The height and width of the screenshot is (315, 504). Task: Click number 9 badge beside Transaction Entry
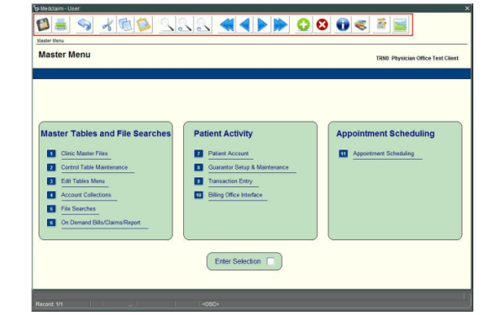point(198,181)
